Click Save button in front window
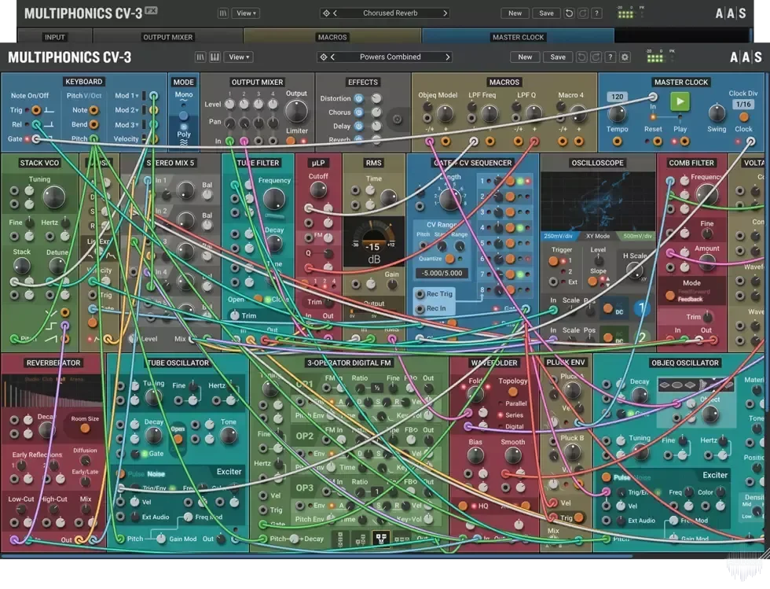The width and height of the screenshot is (770, 589). pyautogui.click(x=558, y=57)
